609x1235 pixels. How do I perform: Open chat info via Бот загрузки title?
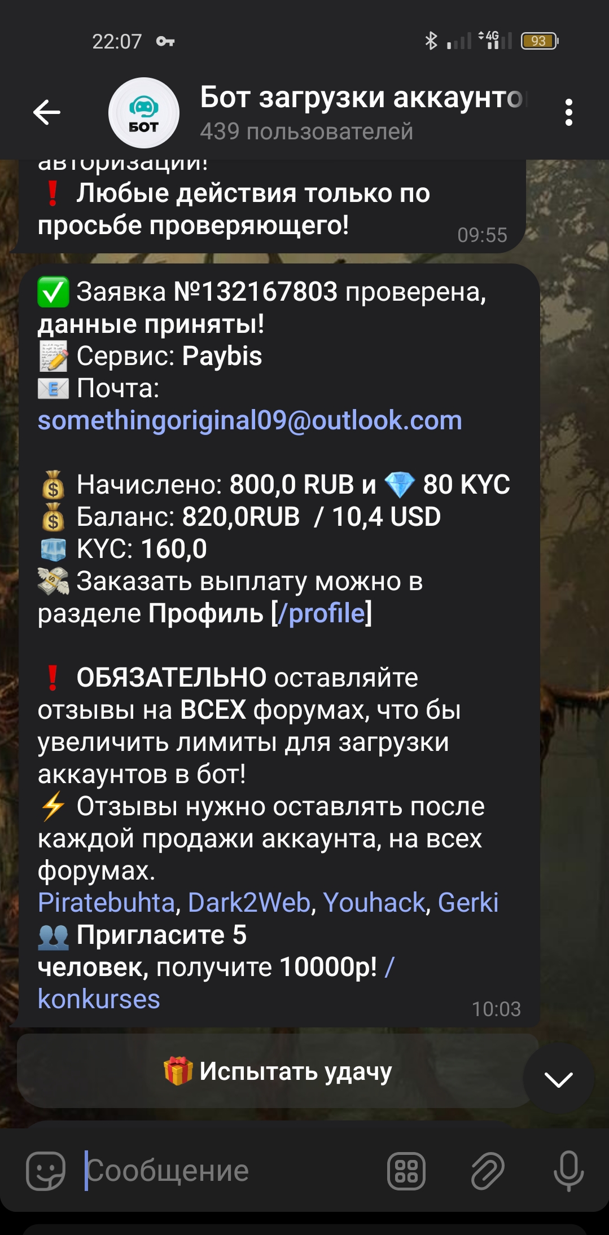coord(363,97)
